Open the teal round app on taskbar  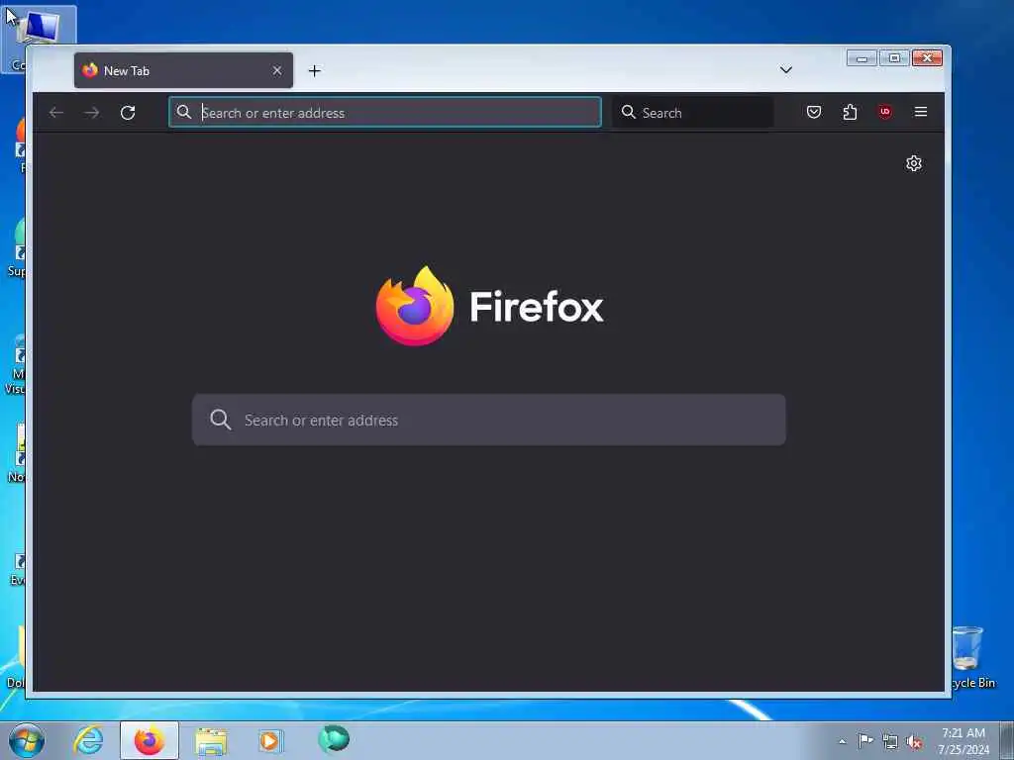(334, 738)
